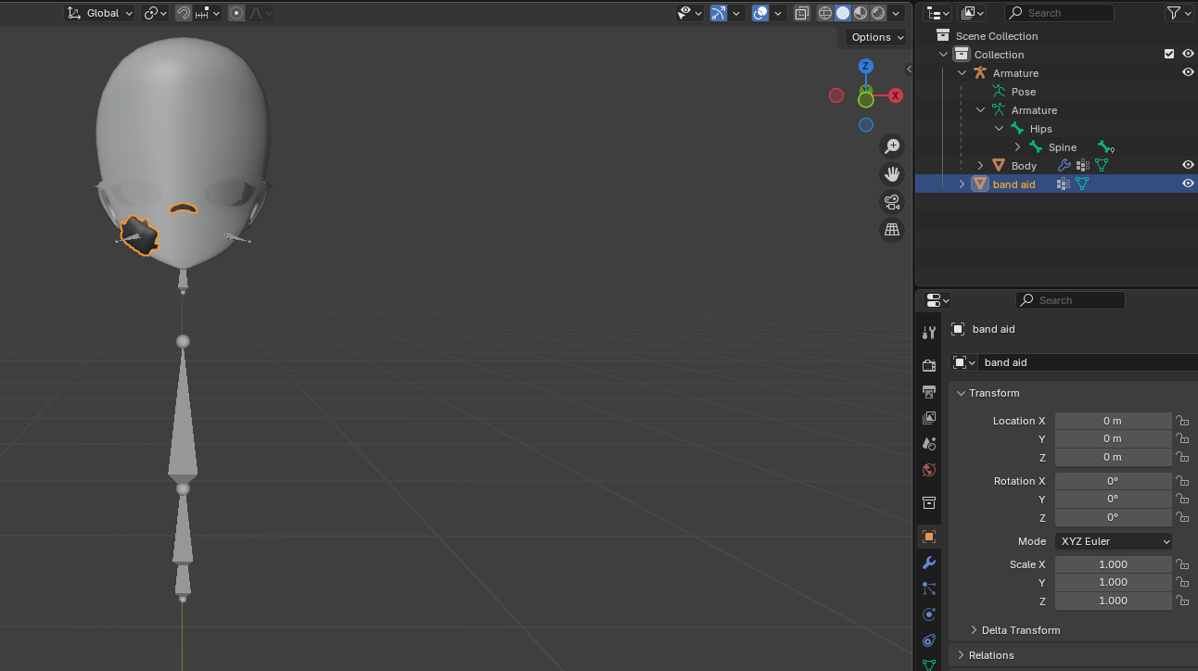Click the Body vertex groups icon in outliner
The width and height of the screenshot is (1198, 671).
point(1082,165)
